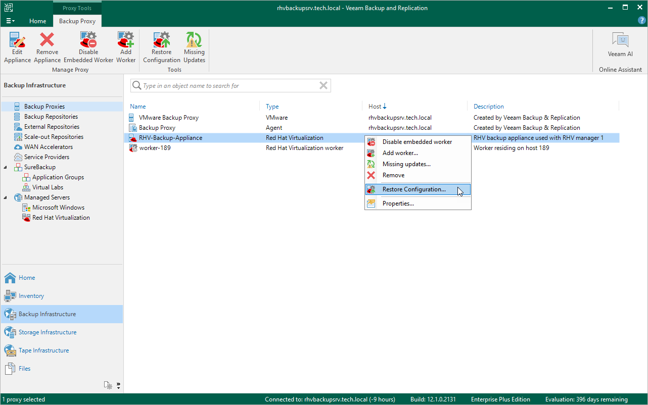The width and height of the screenshot is (648, 405).
Task: Click Edit Appliance ribbon icon
Action: coord(18,47)
